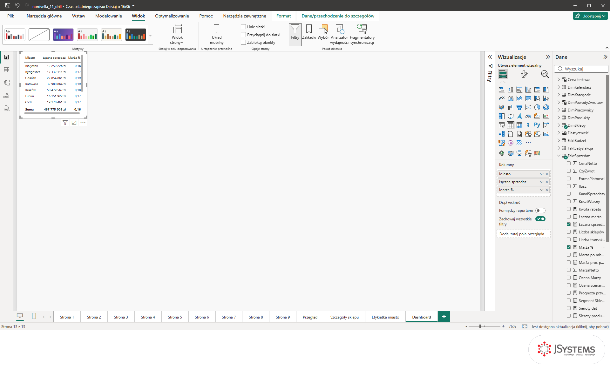Collapse the FaktSprzedaz table
This screenshot has width=610, height=369.
[559, 156]
